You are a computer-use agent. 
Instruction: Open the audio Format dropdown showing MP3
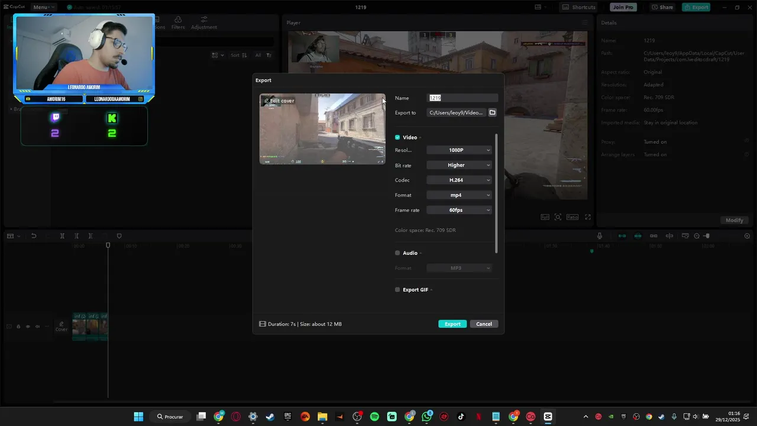click(459, 268)
